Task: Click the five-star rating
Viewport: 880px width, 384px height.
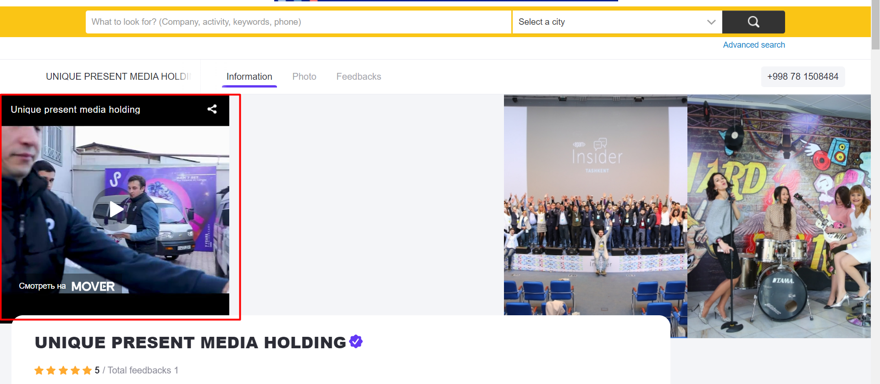Action: (x=63, y=370)
